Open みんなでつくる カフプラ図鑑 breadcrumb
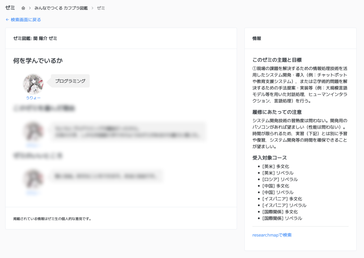This screenshot has height=258, width=364. (61, 8)
